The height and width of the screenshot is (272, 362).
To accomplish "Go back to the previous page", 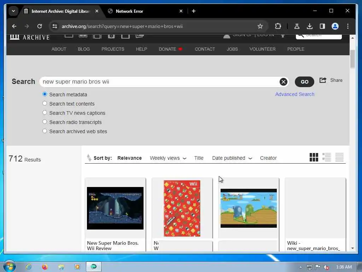I will pyautogui.click(x=14, y=26).
